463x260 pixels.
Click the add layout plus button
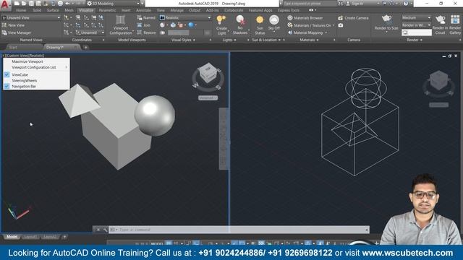pyautogui.click(x=64, y=237)
